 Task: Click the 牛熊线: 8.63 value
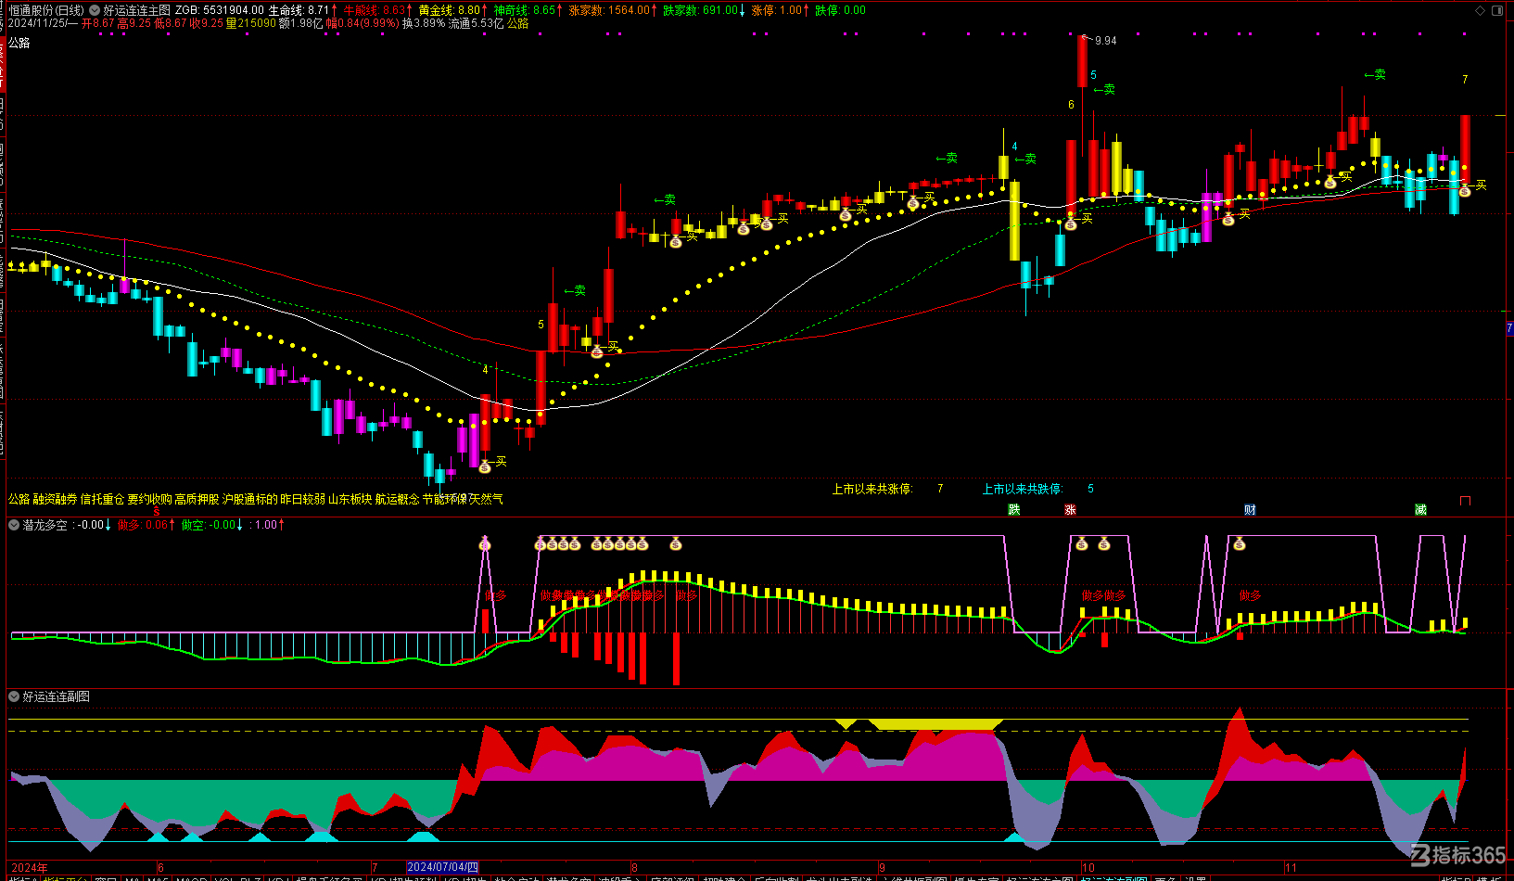click(375, 10)
